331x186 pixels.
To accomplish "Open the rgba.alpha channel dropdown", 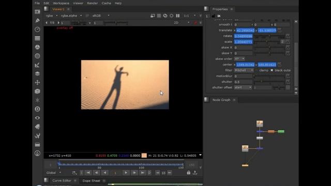I will coord(71,16).
